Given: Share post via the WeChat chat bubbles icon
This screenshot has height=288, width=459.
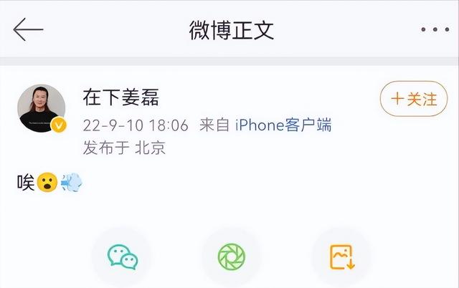Looking at the screenshot, I should (123, 256).
